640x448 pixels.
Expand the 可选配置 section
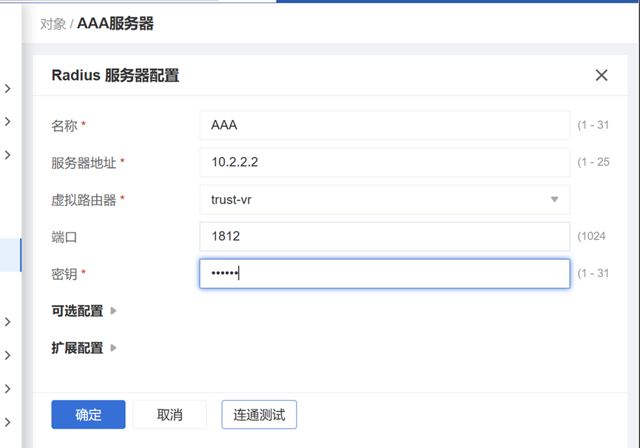84,311
